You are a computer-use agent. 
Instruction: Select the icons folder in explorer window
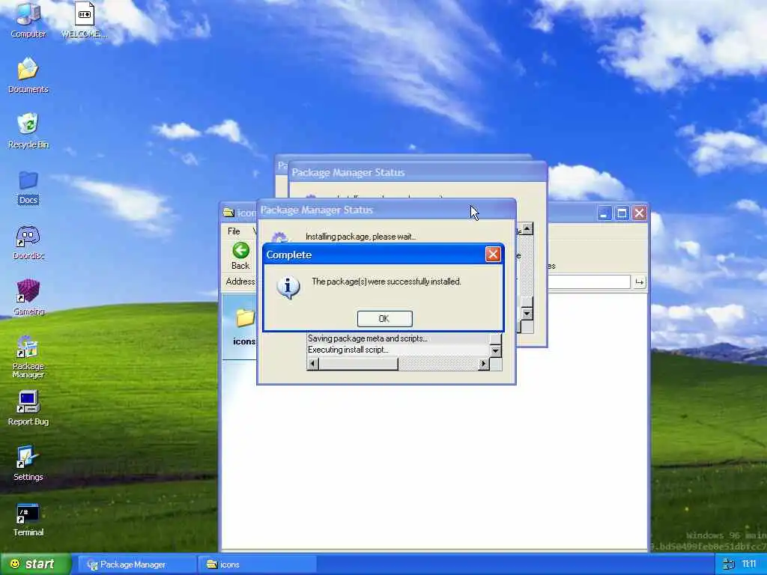click(x=244, y=326)
